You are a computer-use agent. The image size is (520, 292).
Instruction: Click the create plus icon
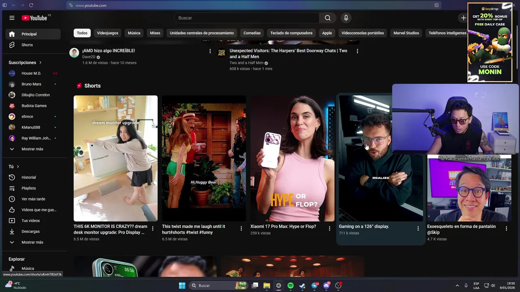click(463, 18)
